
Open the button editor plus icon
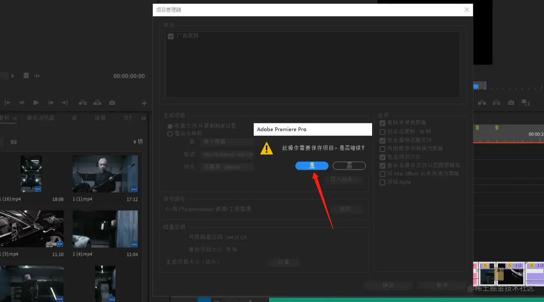(144, 103)
